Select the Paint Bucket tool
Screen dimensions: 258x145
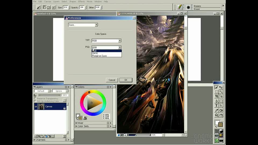tap(221, 110)
